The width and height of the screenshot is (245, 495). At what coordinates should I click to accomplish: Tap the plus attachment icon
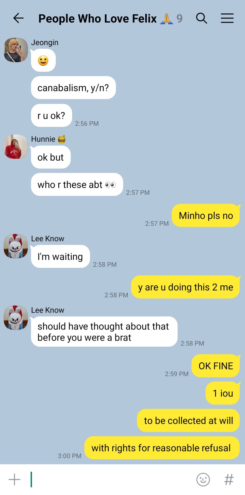click(x=14, y=480)
